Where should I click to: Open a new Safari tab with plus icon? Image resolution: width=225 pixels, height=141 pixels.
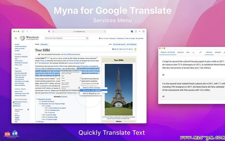pos(139,31)
